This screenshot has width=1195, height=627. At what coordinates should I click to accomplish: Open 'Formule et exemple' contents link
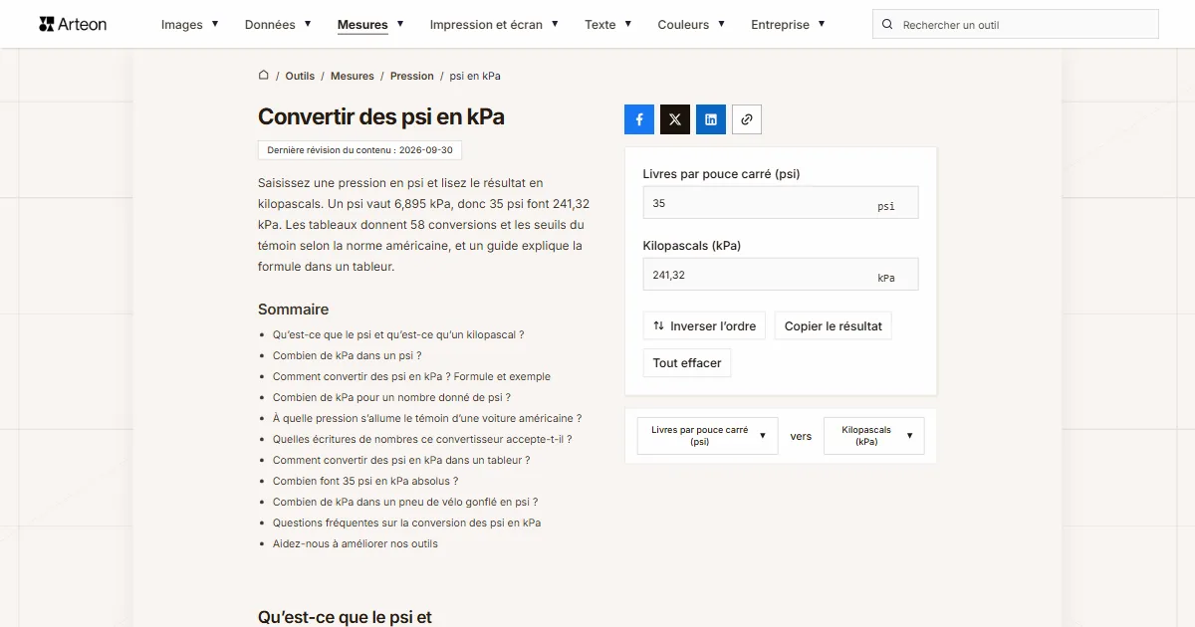411,376
